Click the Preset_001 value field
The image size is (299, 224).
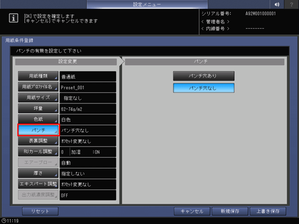(88, 87)
